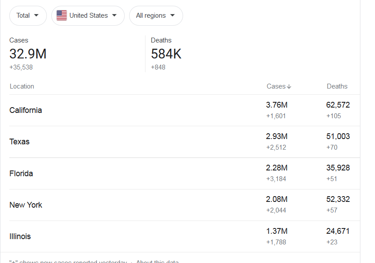Click New York's +2,044 new cases value
This screenshot has width=375, height=263.
coord(276,210)
